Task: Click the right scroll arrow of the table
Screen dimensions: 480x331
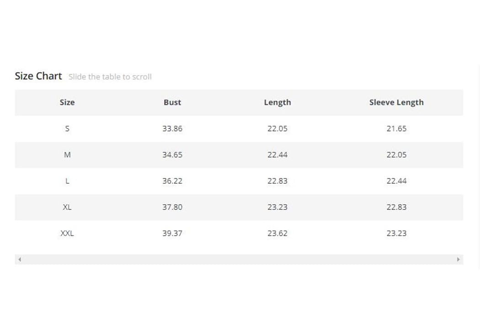Action: point(458,259)
